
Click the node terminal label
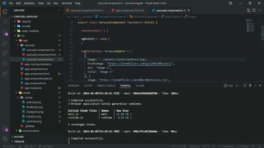pyautogui.click(x=229, y=86)
